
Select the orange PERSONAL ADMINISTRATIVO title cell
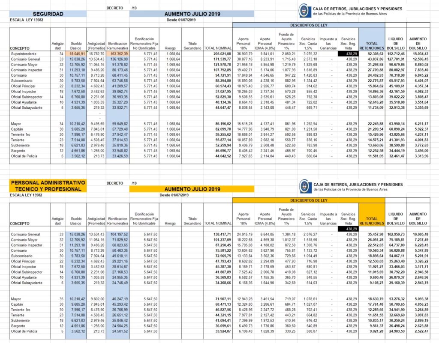(x=48, y=186)
